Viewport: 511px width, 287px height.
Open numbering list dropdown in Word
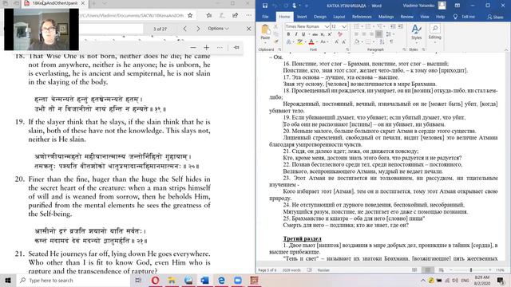[374, 26]
